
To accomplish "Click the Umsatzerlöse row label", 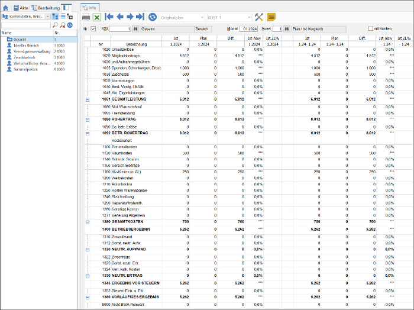I will (122, 49).
